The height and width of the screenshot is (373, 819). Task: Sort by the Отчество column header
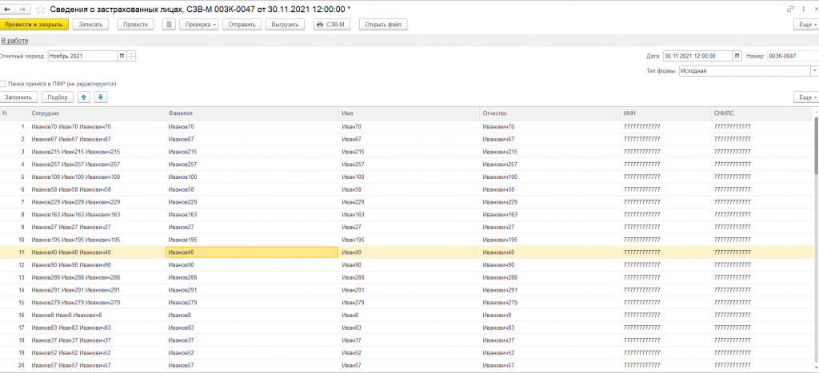(x=550, y=113)
